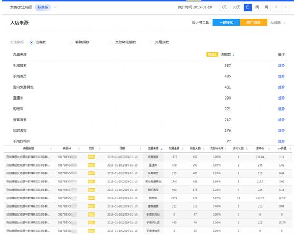294x235 pixels.
Task: Open 趋势 link for 直通车 row
Action: point(281,98)
